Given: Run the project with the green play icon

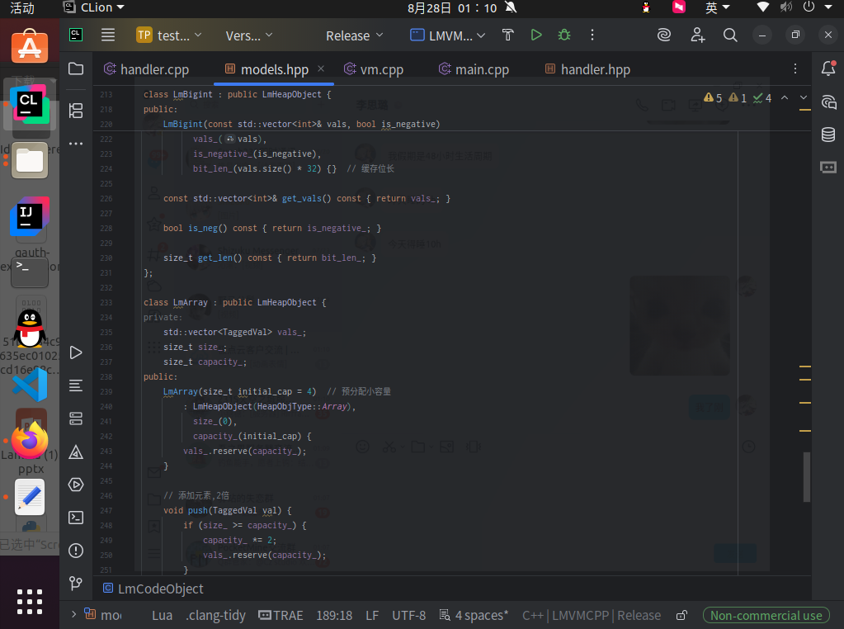Looking at the screenshot, I should pyautogui.click(x=536, y=35).
